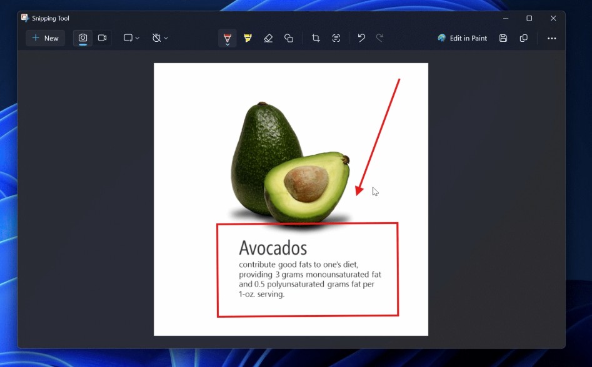Select the yellow Highlighter tool
This screenshot has width=592, height=367.
click(x=248, y=38)
